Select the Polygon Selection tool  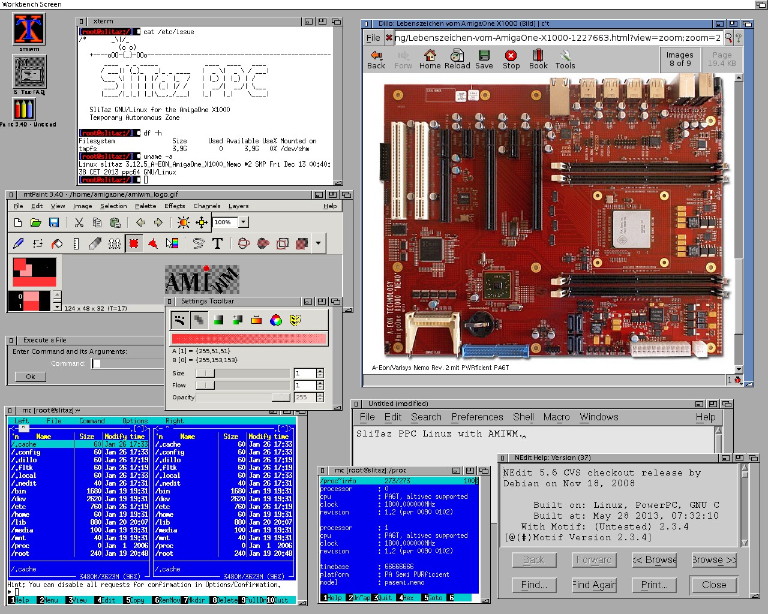(x=153, y=243)
